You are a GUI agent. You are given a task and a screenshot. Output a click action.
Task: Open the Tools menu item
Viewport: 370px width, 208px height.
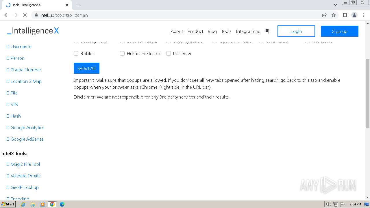click(226, 31)
